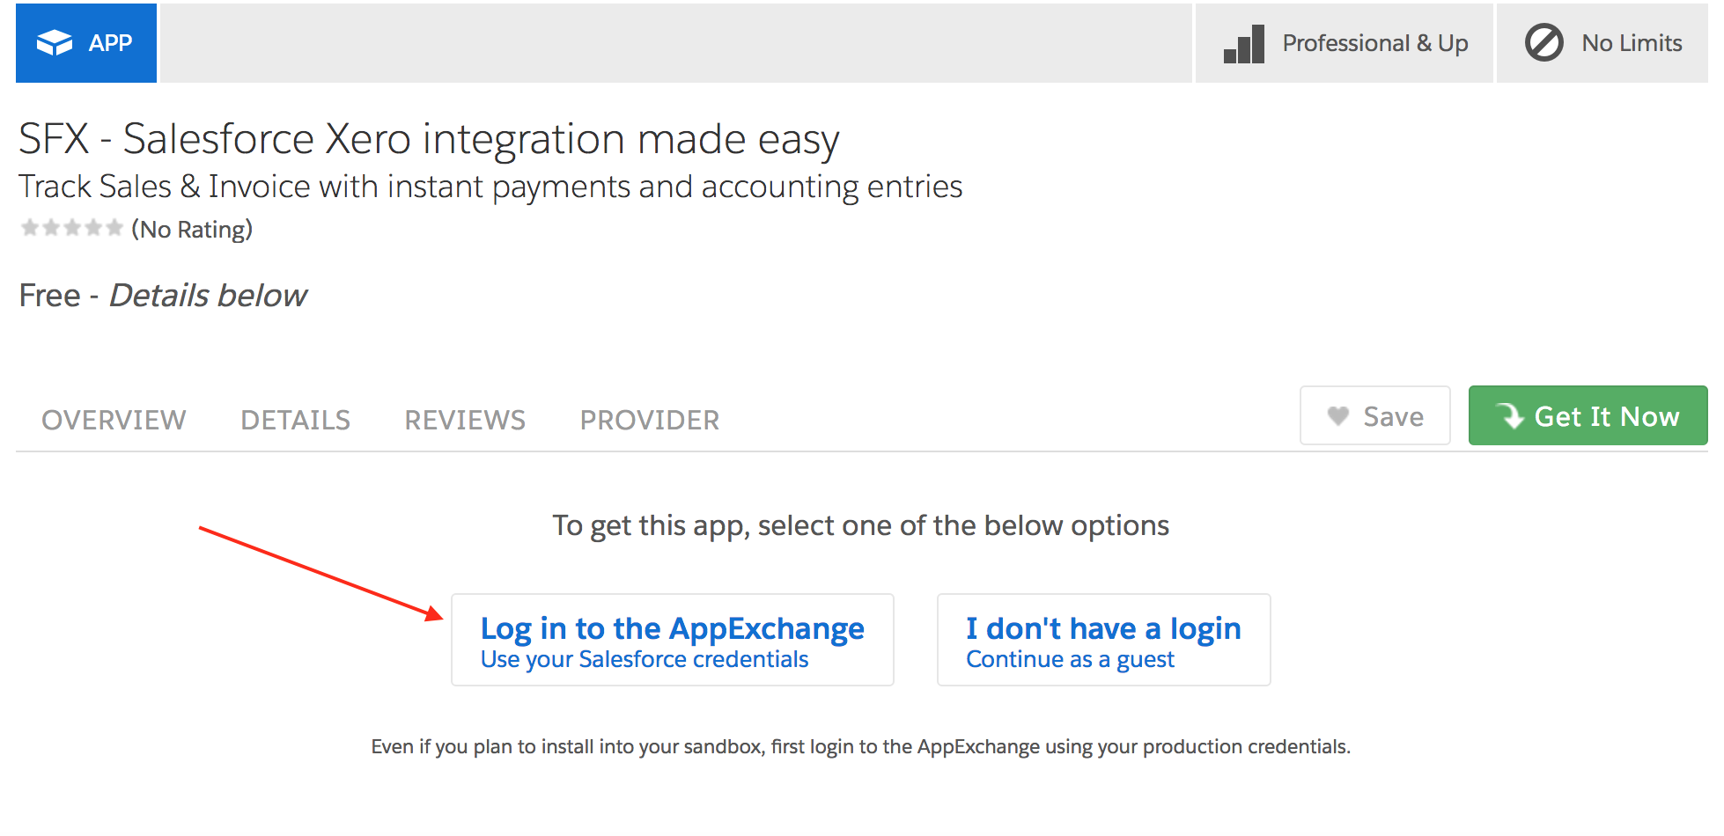Click the heart icon in Save button
1724x836 pixels.
1338,416
